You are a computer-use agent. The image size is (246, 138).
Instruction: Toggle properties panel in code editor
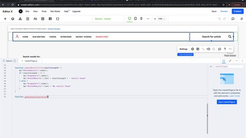tap(224, 61)
